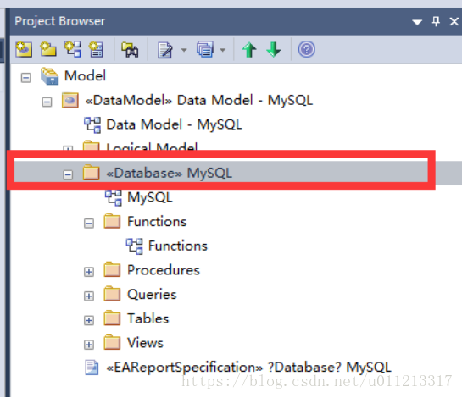462x398 pixels.
Task: Open dropdown arrow beside stacked windows icon
Action: [x=223, y=50]
